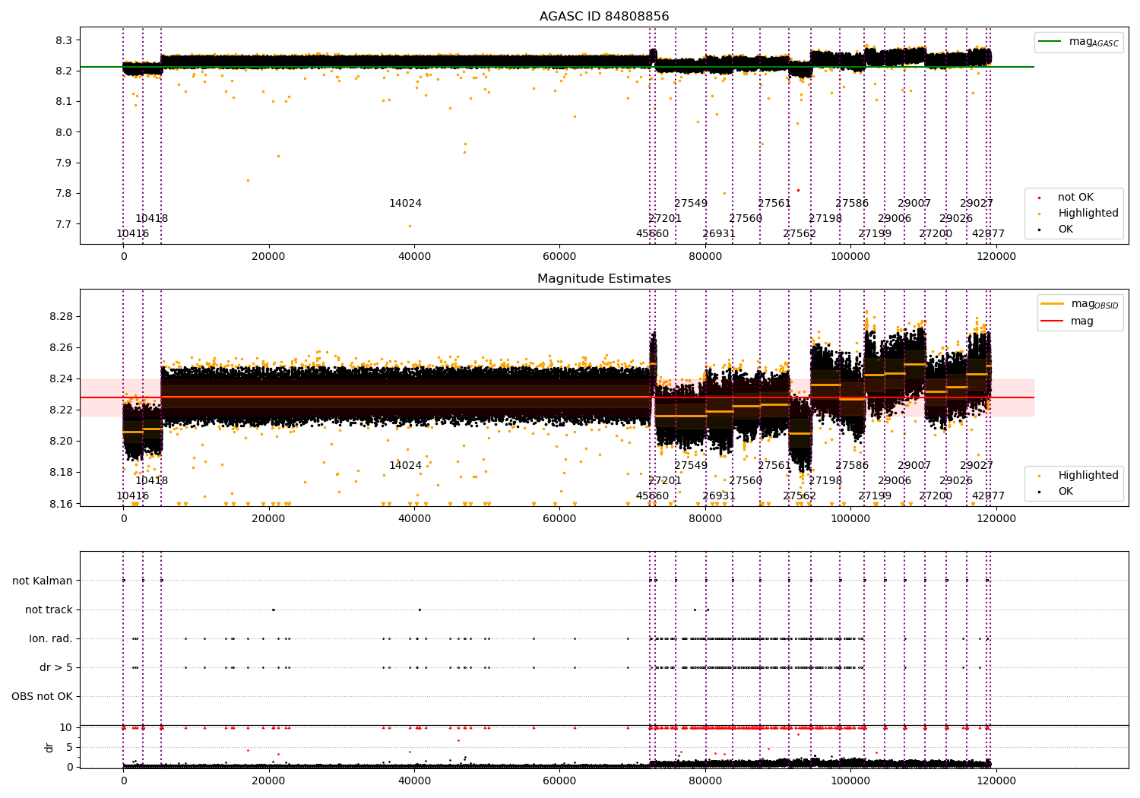This screenshot has height=798, width=1140.
Task: Click OBSID label 27562 in the AGASC plot
Action: click(x=800, y=234)
